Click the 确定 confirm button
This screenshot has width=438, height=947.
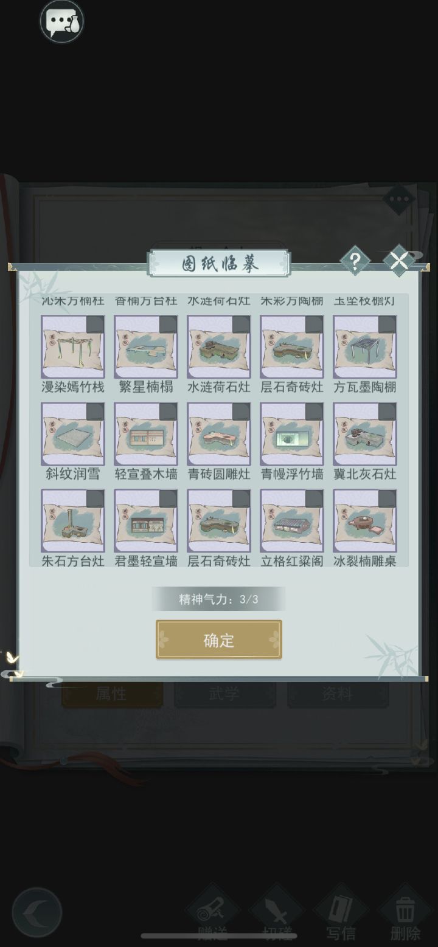pyautogui.click(x=219, y=639)
